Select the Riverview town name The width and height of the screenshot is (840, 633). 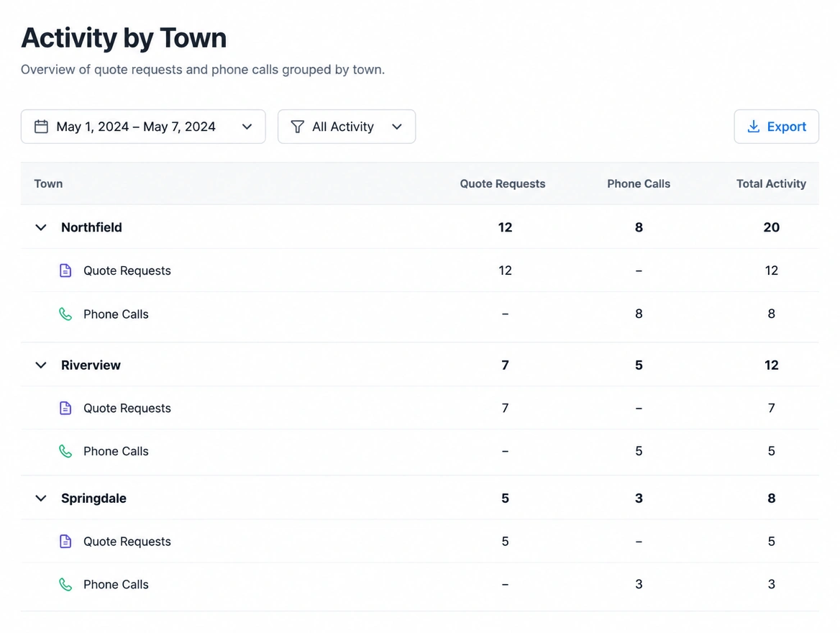[91, 365]
